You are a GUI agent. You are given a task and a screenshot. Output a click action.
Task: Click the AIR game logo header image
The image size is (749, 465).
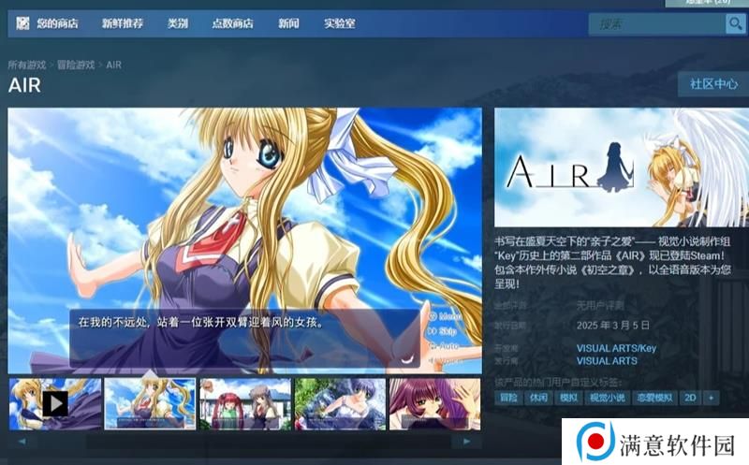point(622,167)
